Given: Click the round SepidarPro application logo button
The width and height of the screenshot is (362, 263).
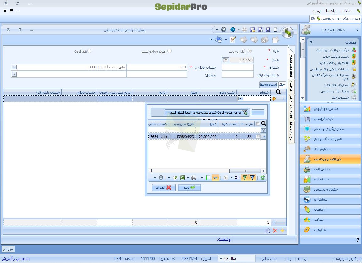Looking at the screenshot, I should pos(288,33).
